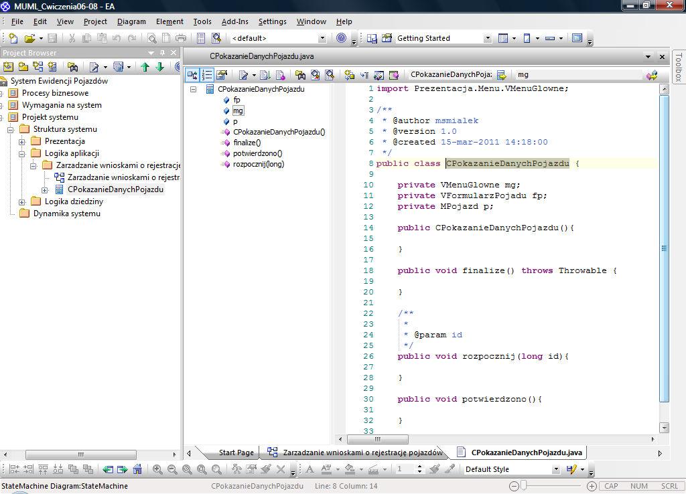Move item up with green up arrow
Screen dimensions: 686x494
click(x=145, y=67)
